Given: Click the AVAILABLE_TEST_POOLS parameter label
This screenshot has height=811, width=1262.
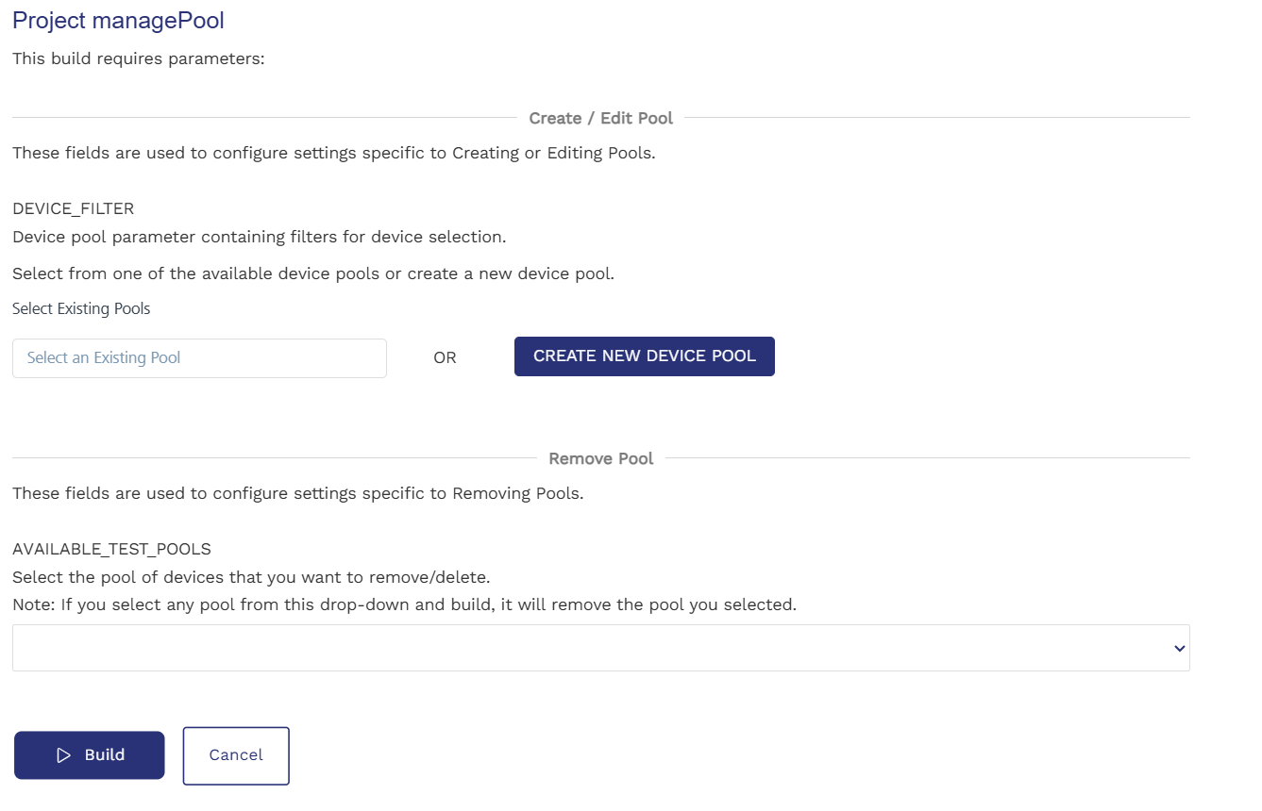Looking at the screenshot, I should (111, 549).
